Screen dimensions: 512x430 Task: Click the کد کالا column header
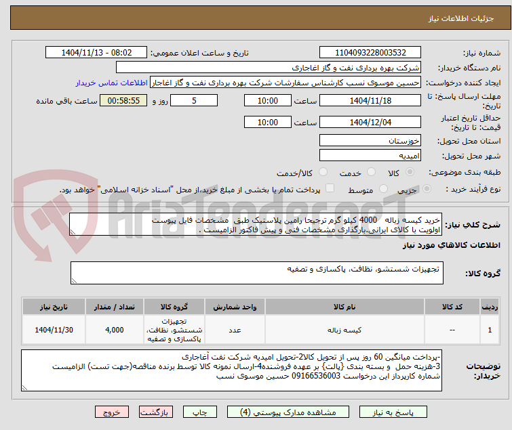pos(452,307)
